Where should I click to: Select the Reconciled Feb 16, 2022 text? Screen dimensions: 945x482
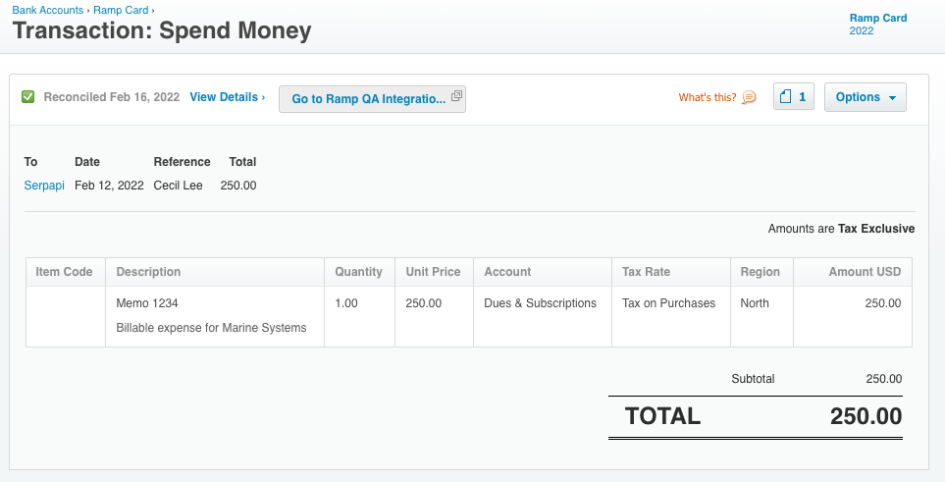112,97
